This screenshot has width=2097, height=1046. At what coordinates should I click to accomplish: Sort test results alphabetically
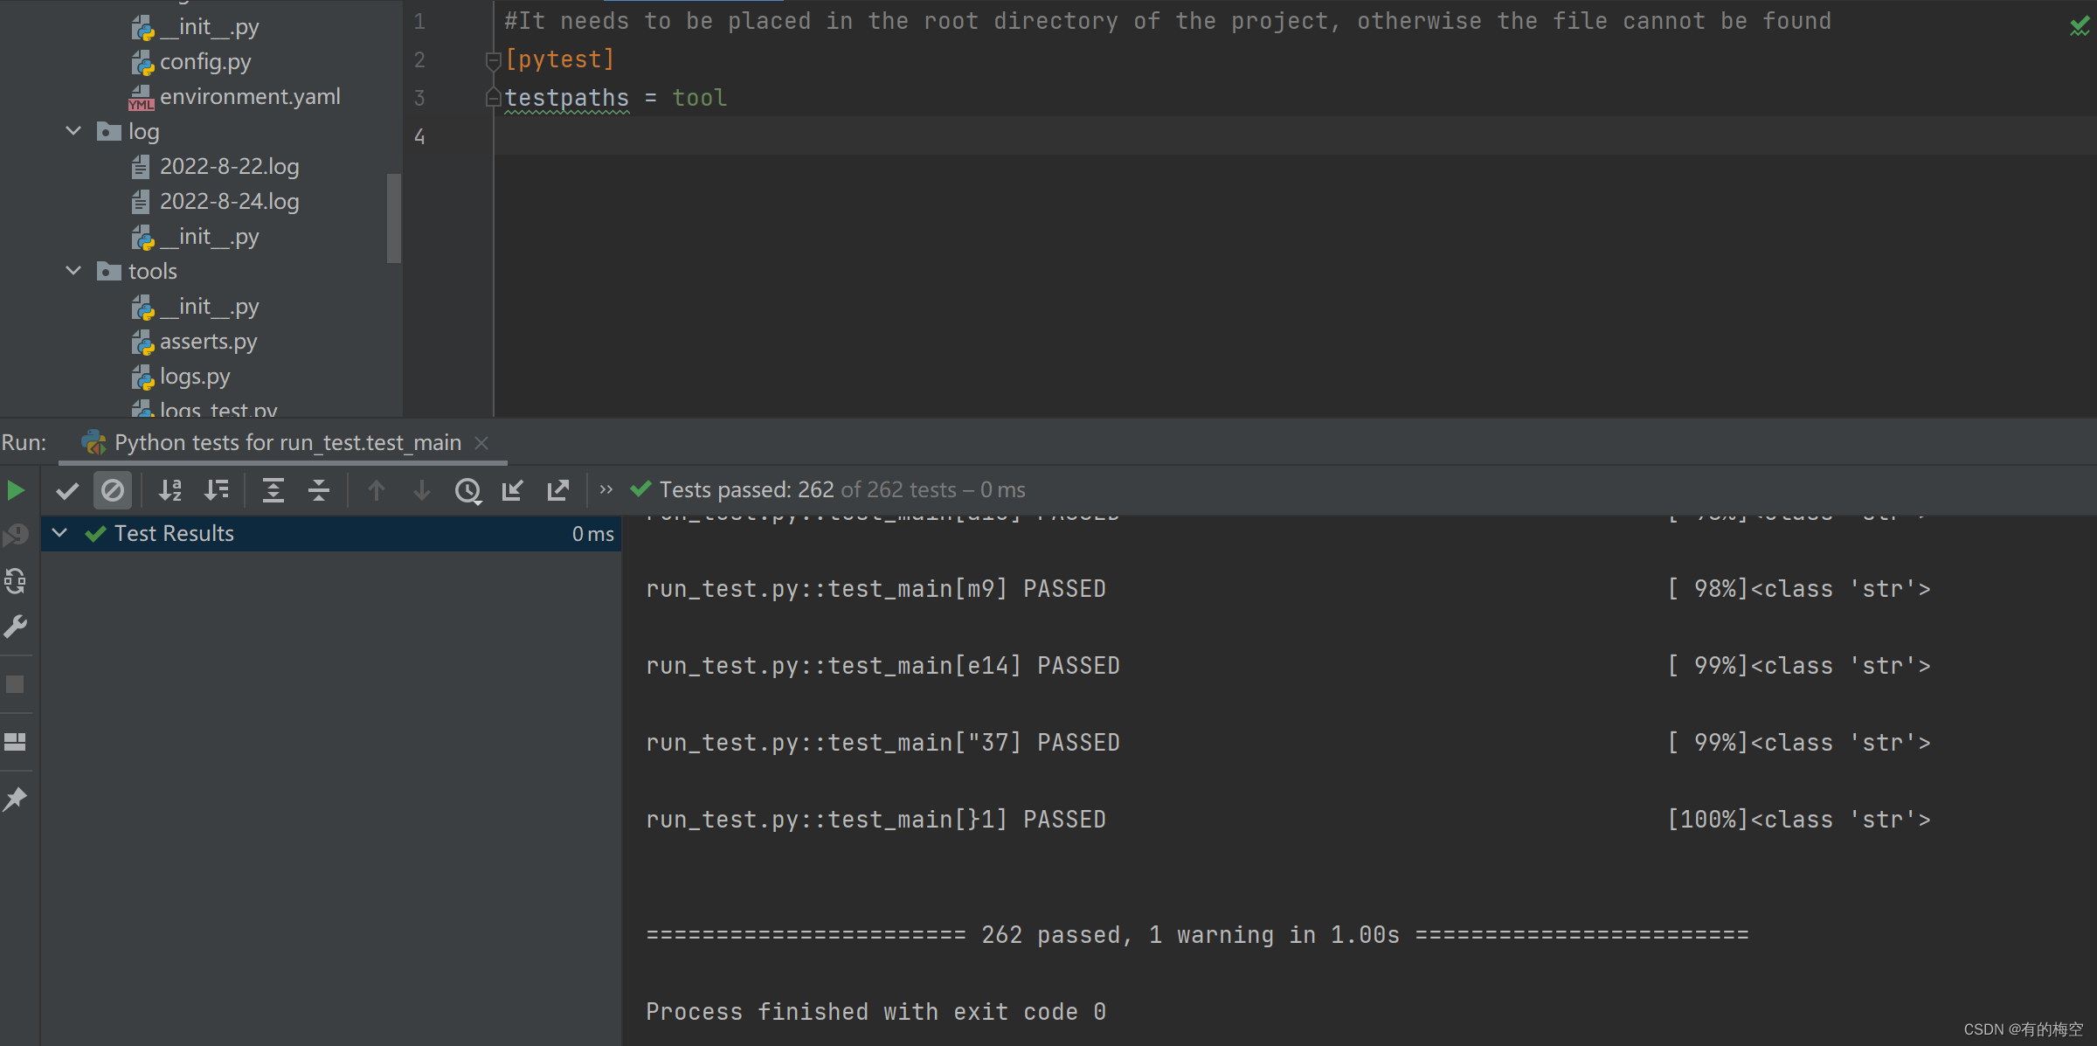[170, 490]
